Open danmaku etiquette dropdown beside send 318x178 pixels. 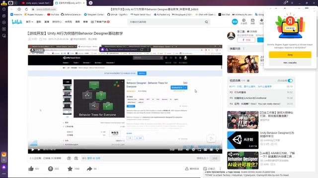tap(202, 158)
